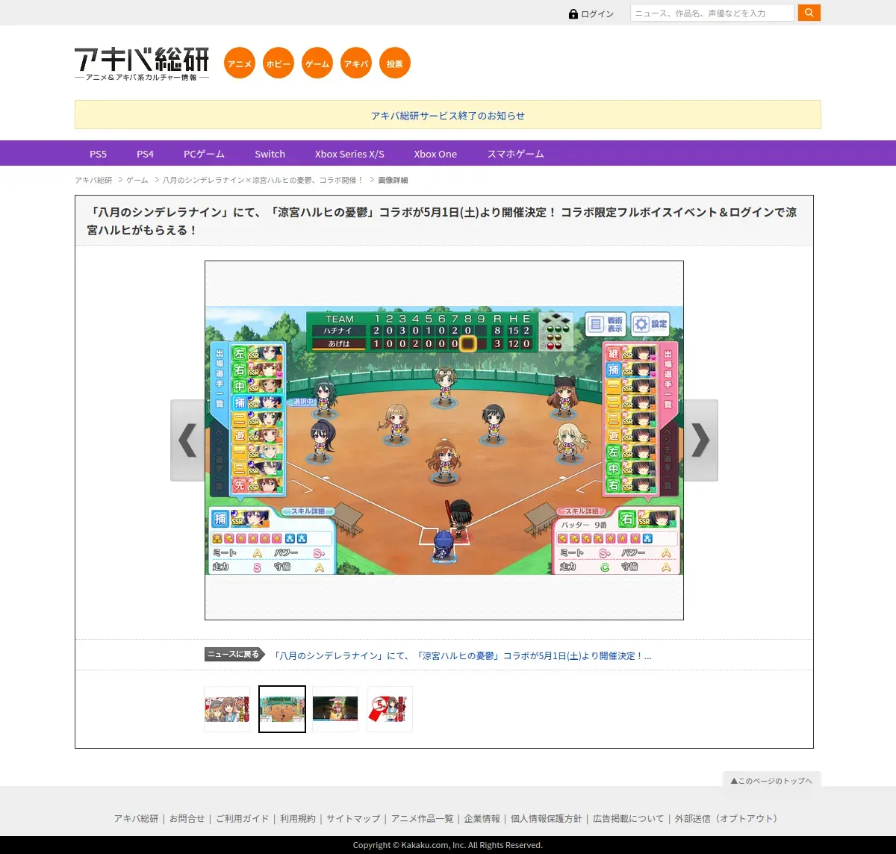The height and width of the screenshot is (854, 896).
Task: Click the orange search button
Action: point(809,13)
